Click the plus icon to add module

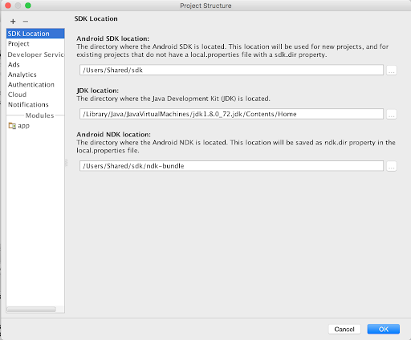pyautogui.click(x=13, y=22)
